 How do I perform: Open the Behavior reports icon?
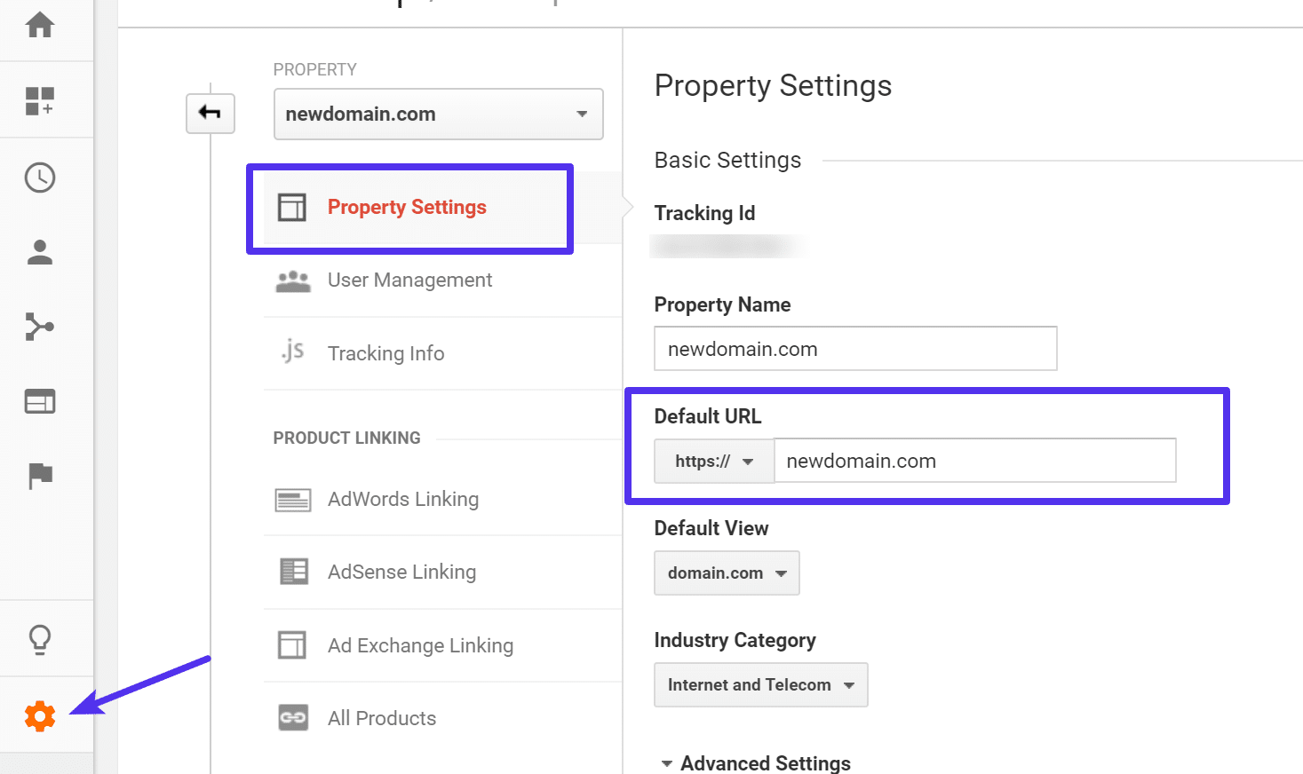pyautogui.click(x=39, y=400)
